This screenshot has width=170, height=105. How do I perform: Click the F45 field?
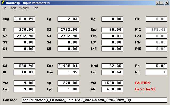pyautogui.click(x=157, y=49)
